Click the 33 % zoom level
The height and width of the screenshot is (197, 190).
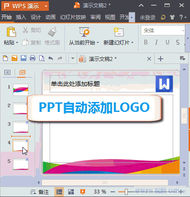pyautogui.click(x=100, y=192)
